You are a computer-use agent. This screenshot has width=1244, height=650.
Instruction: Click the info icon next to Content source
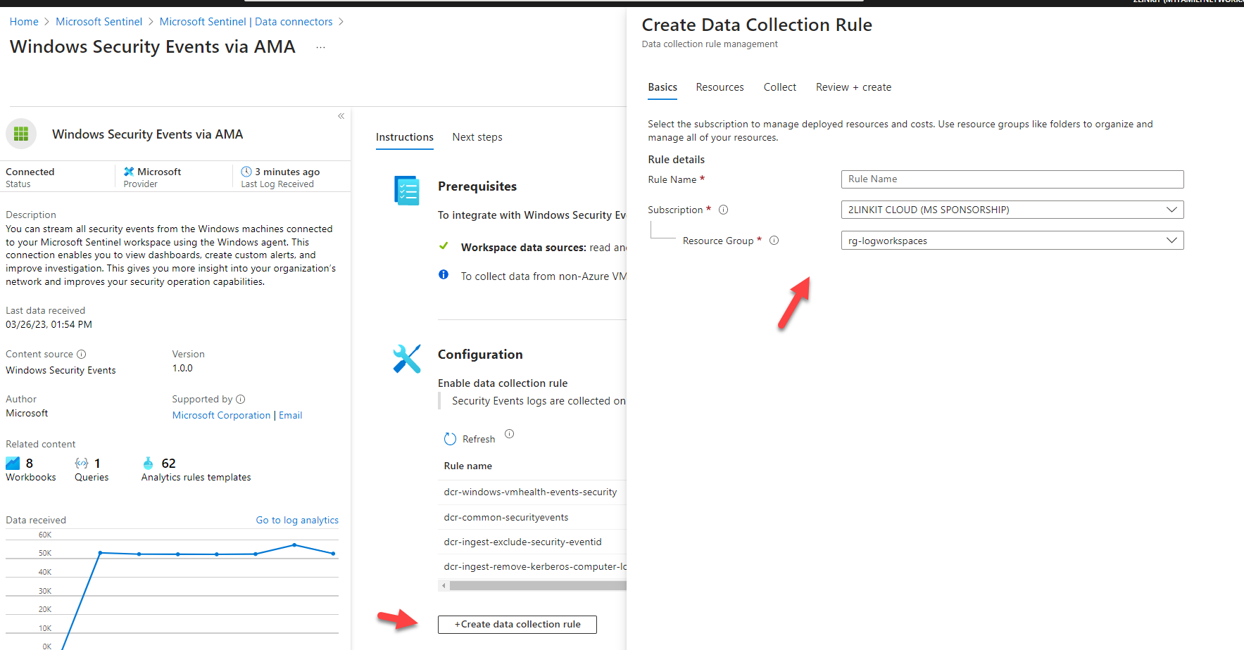(x=82, y=354)
